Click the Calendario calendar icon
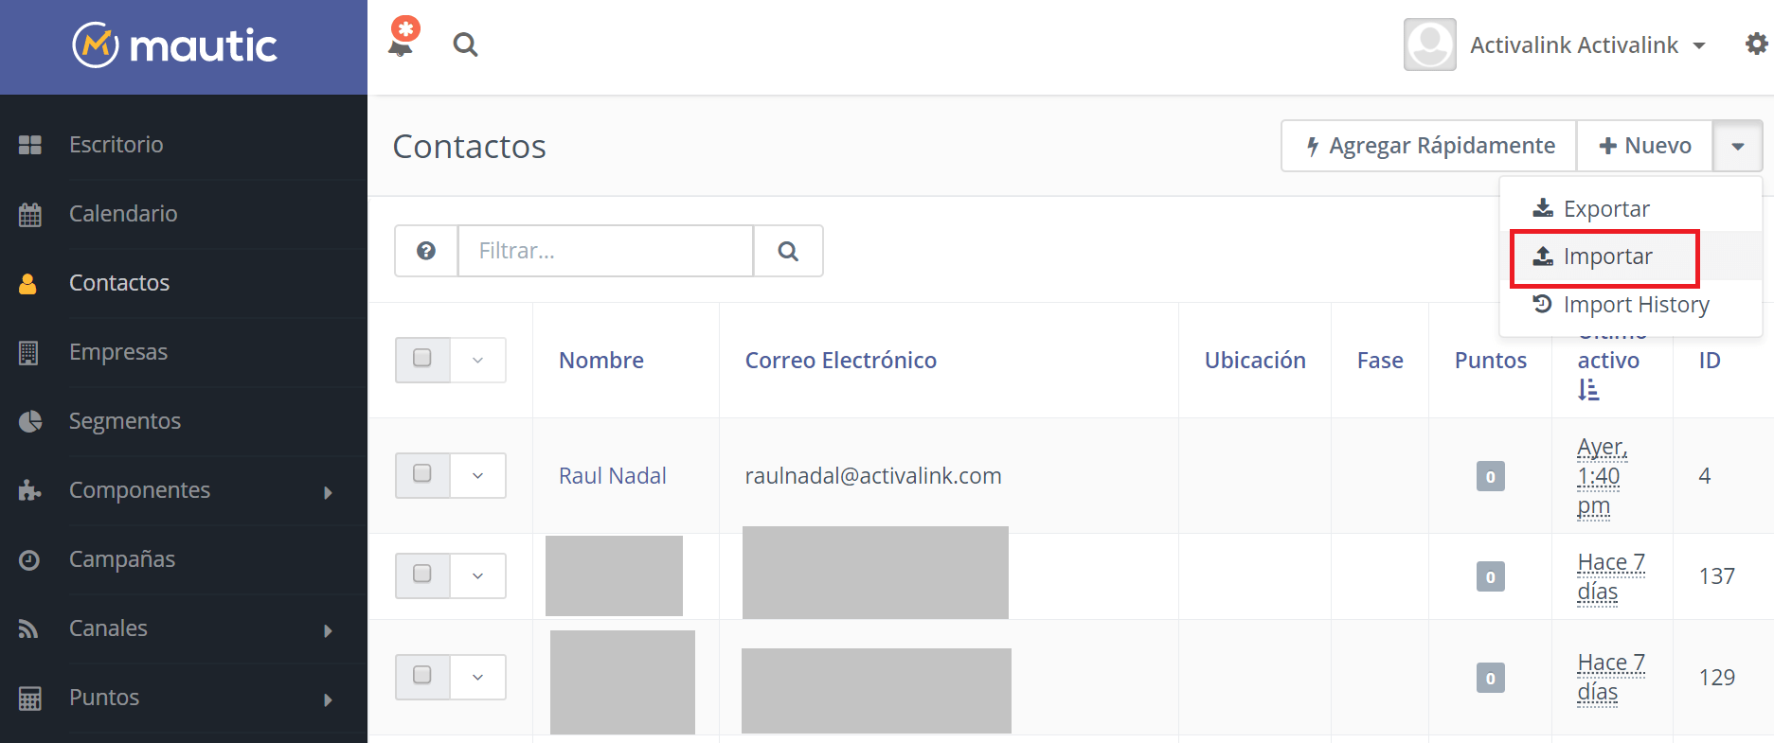 (x=30, y=214)
